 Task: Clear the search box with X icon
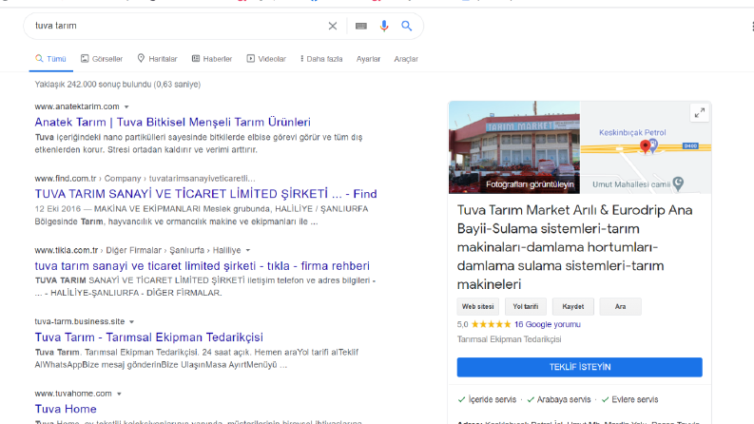(332, 26)
